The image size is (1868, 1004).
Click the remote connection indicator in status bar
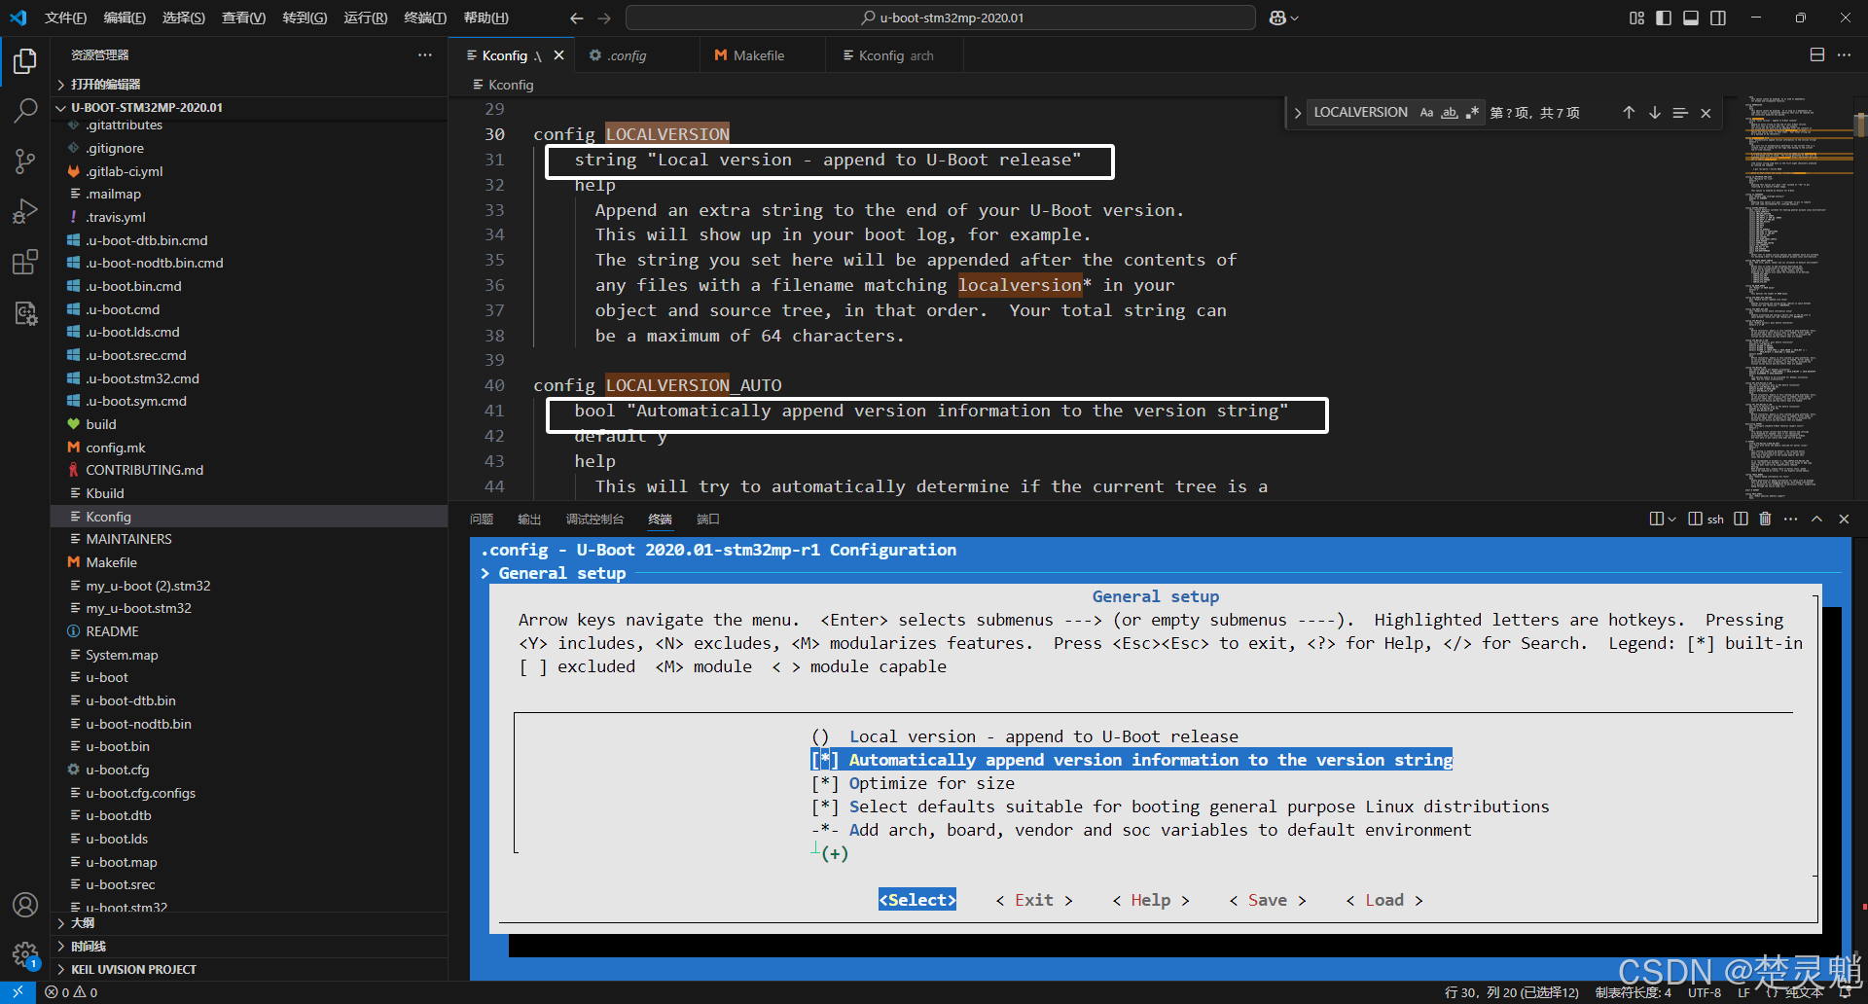click(18, 992)
